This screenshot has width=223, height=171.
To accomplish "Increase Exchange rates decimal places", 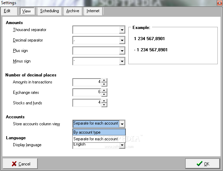I will point(104,90).
